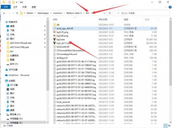Open WPS云盘 cloud icon in sidebar

6,69
